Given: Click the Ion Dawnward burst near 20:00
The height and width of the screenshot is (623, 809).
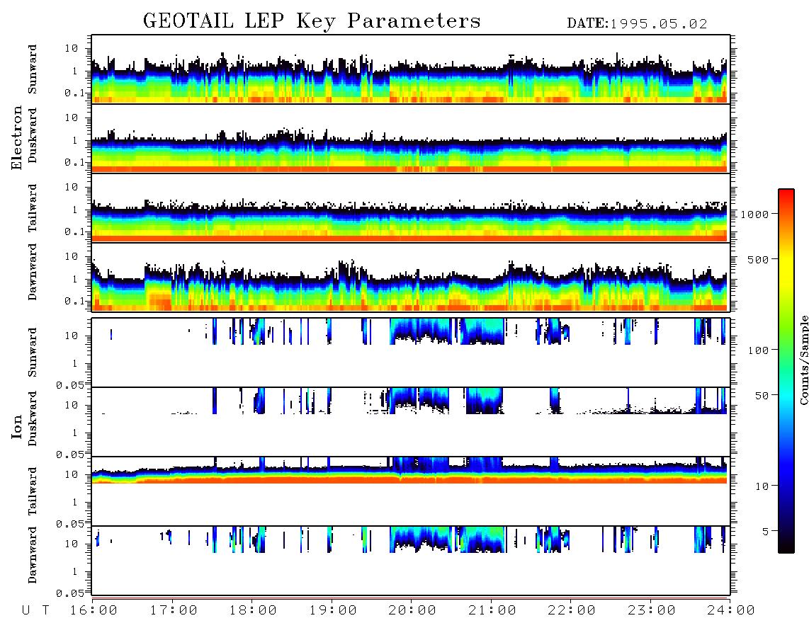Looking at the screenshot, I should pos(421,539).
